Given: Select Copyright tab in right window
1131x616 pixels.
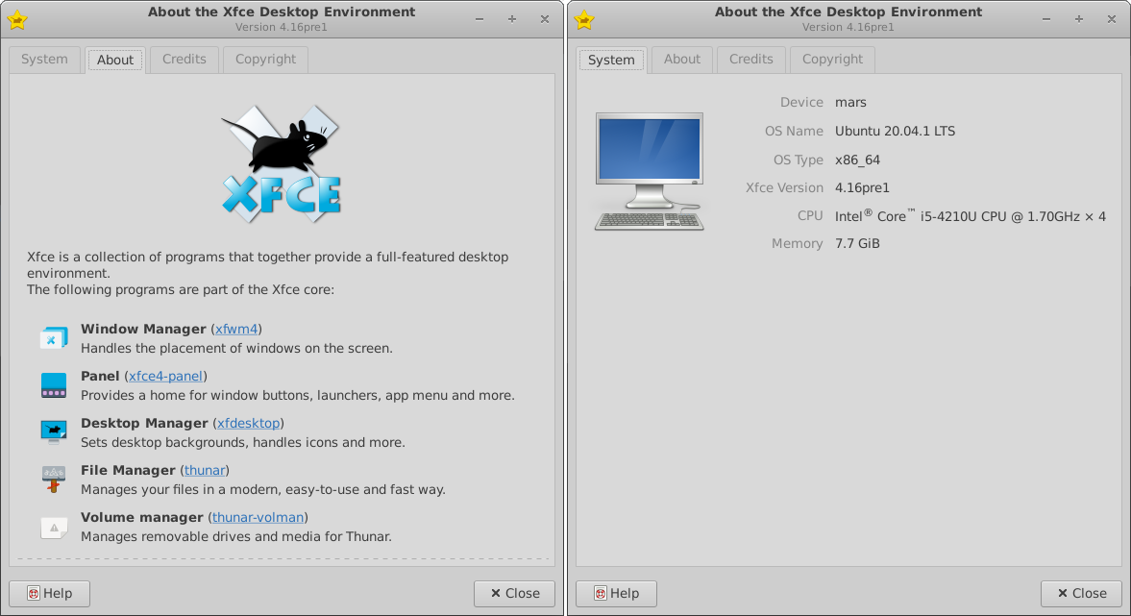Looking at the screenshot, I should tap(832, 60).
